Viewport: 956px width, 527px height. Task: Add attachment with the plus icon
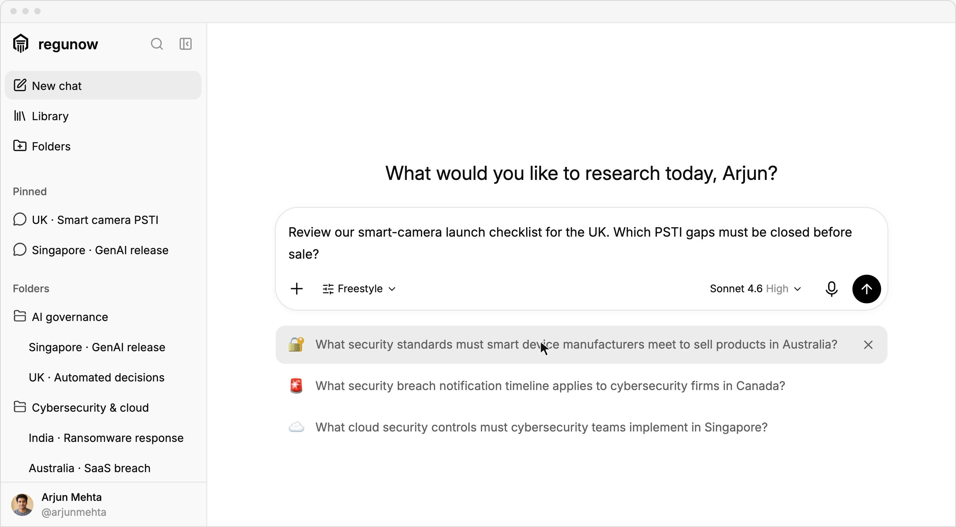pyautogui.click(x=297, y=289)
